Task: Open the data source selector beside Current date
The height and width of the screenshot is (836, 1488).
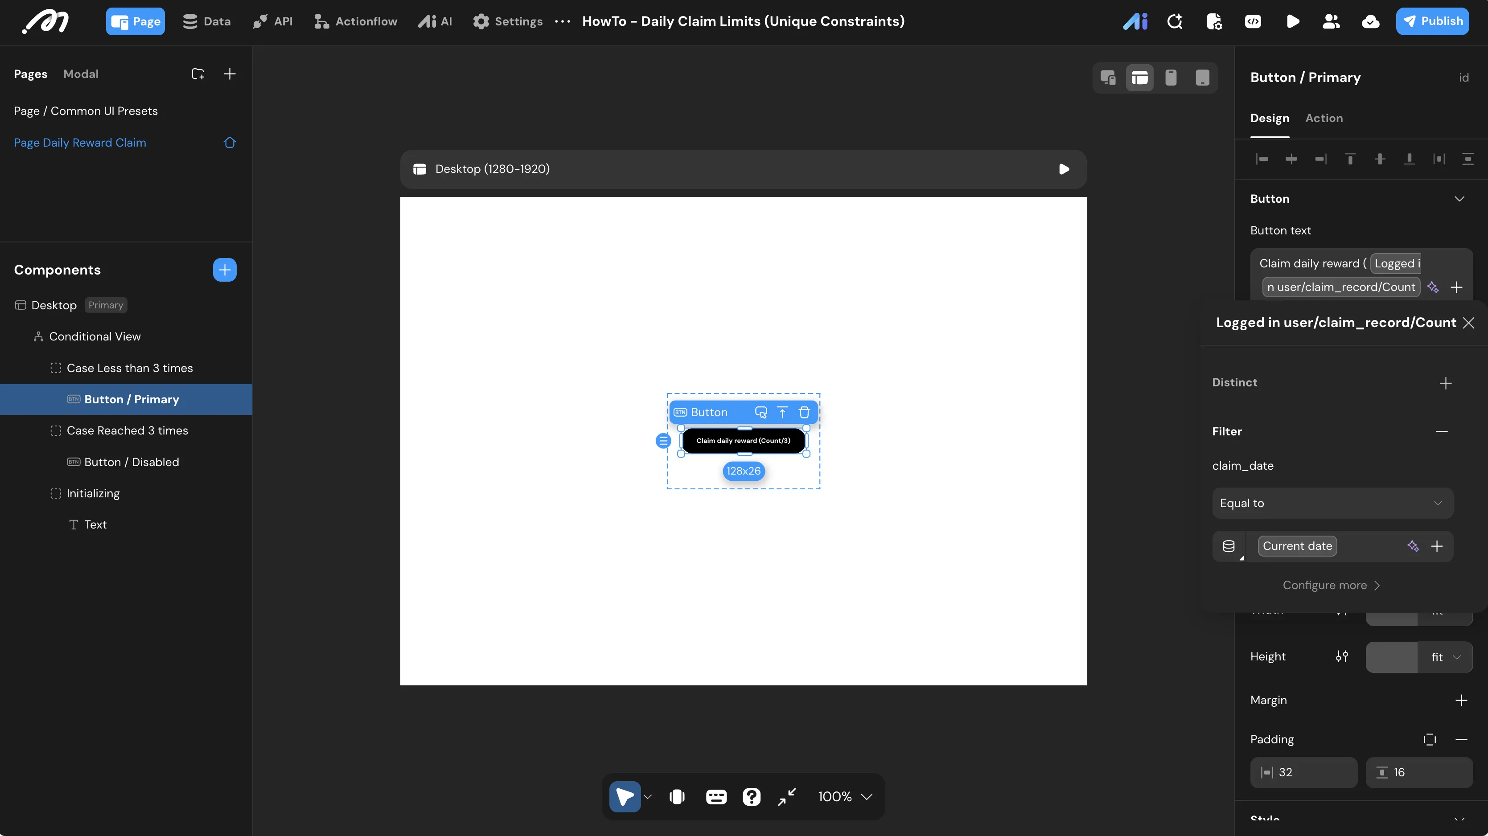Action: tap(1229, 546)
